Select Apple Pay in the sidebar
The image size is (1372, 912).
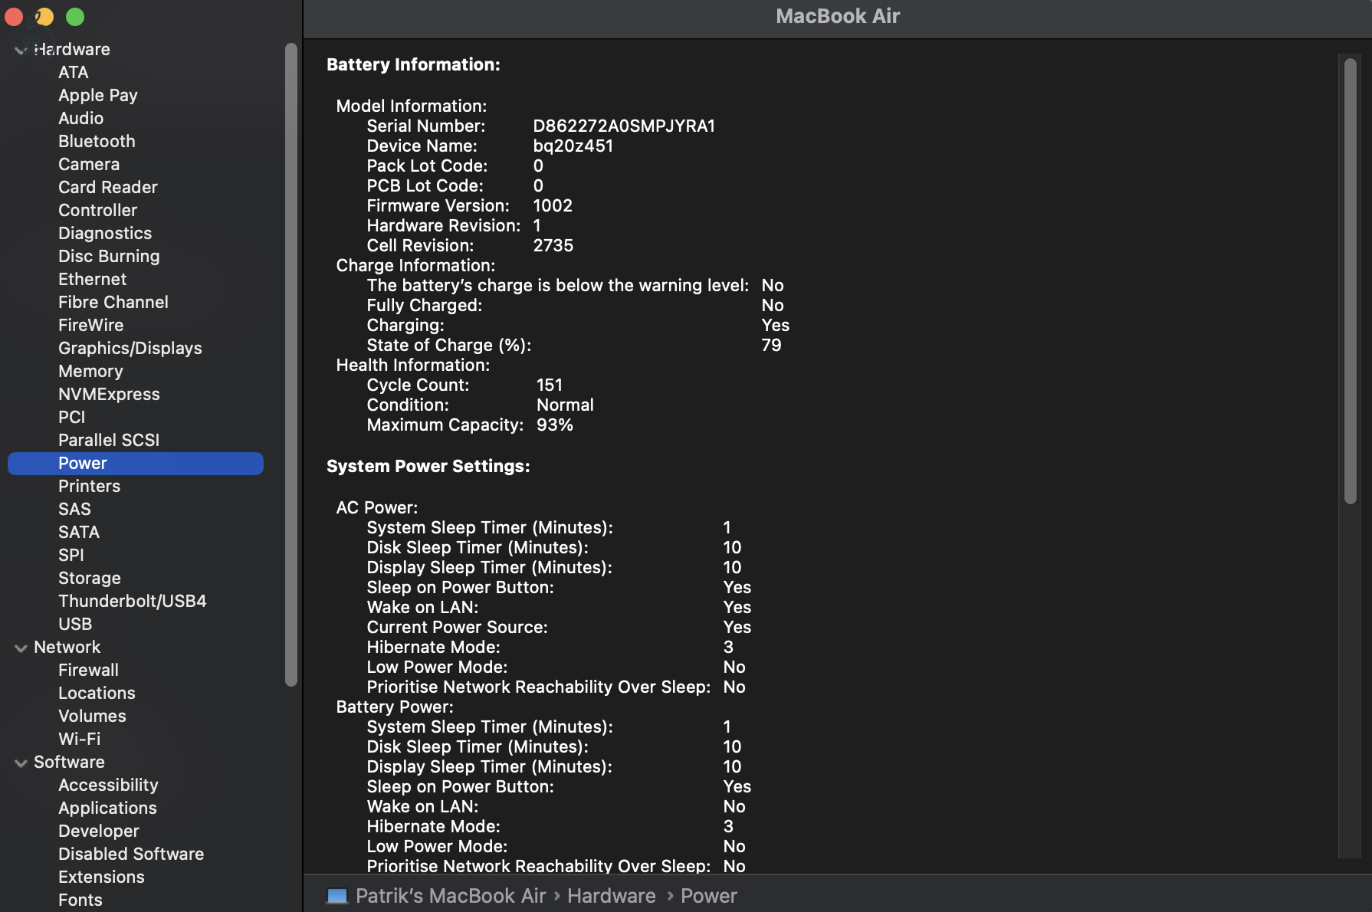click(x=98, y=95)
